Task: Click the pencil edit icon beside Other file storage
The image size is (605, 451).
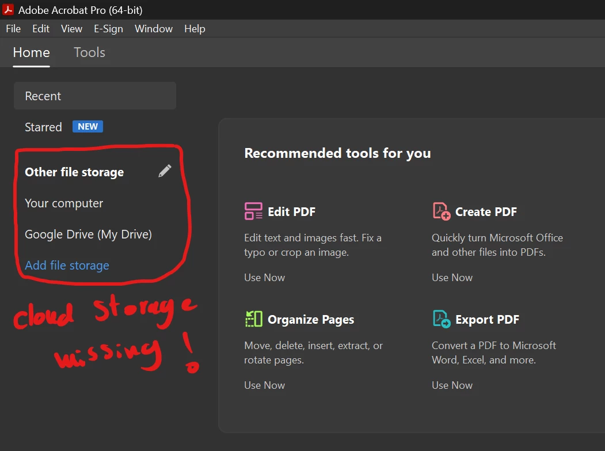Action: [165, 171]
